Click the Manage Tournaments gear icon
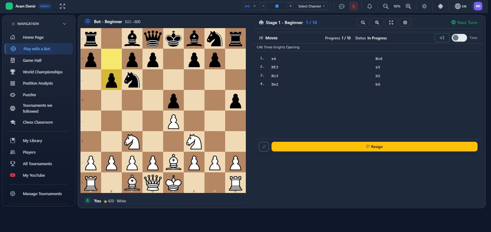Image resolution: width=491 pixels, height=232 pixels. (x=13, y=194)
